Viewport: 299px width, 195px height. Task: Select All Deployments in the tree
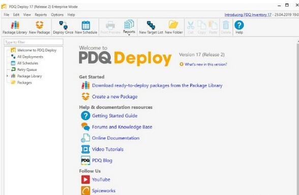[x=30, y=57]
